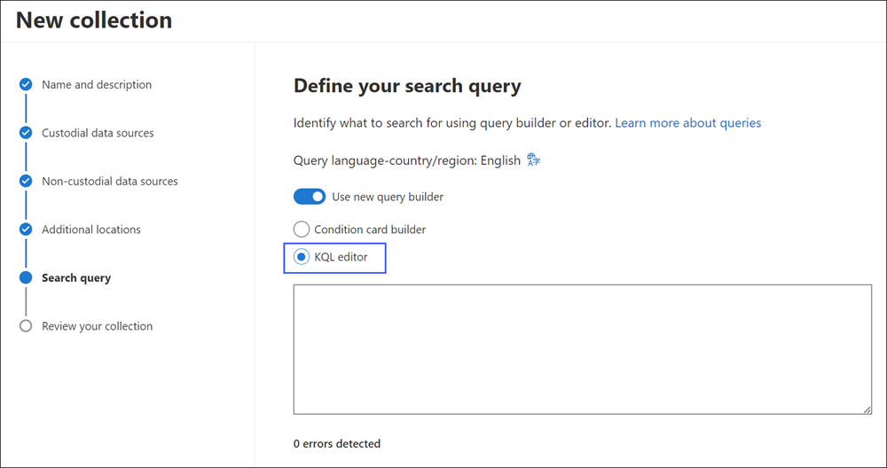Open Learn more about queries link

[687, 123]
